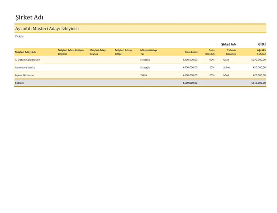Select the Ayrıntılı Müşteri Adayı İzleyicisi heading banner
This screenshot has width=277, height=213.
(x=47, y=28)
